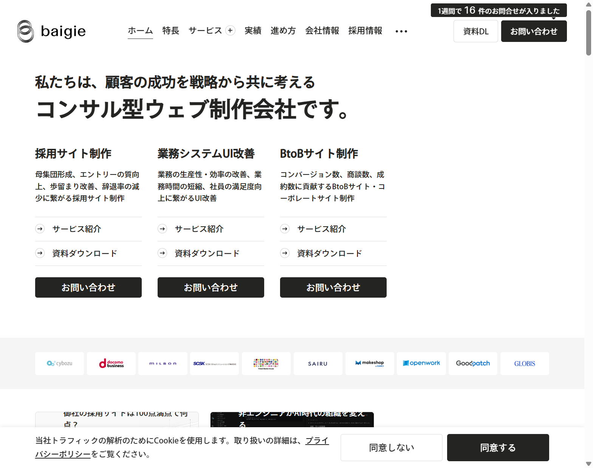Click arrow icon beside 採用サイト制作 資料ダウンロード
Screen dimensions: 593x468
coord(40,253)
